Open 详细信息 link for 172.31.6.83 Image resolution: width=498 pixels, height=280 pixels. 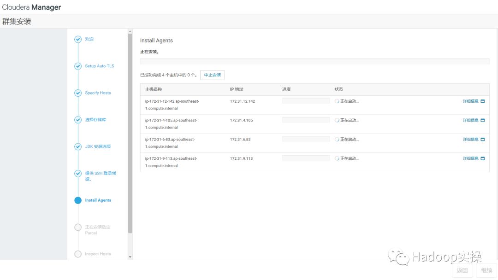point(470,139)
